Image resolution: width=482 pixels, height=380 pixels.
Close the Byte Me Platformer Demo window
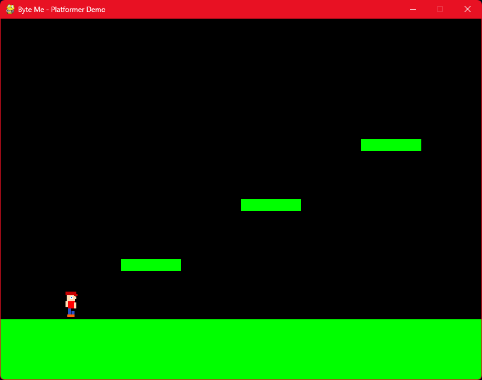click(468, 9)
